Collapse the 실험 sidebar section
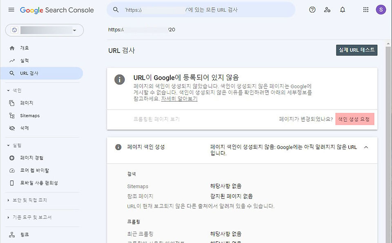The height and width of the screenshot is (243, 392). pyautogui.click(x=8, y=145)
